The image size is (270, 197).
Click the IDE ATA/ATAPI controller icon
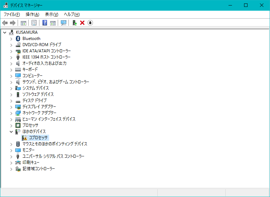[18, 51]
